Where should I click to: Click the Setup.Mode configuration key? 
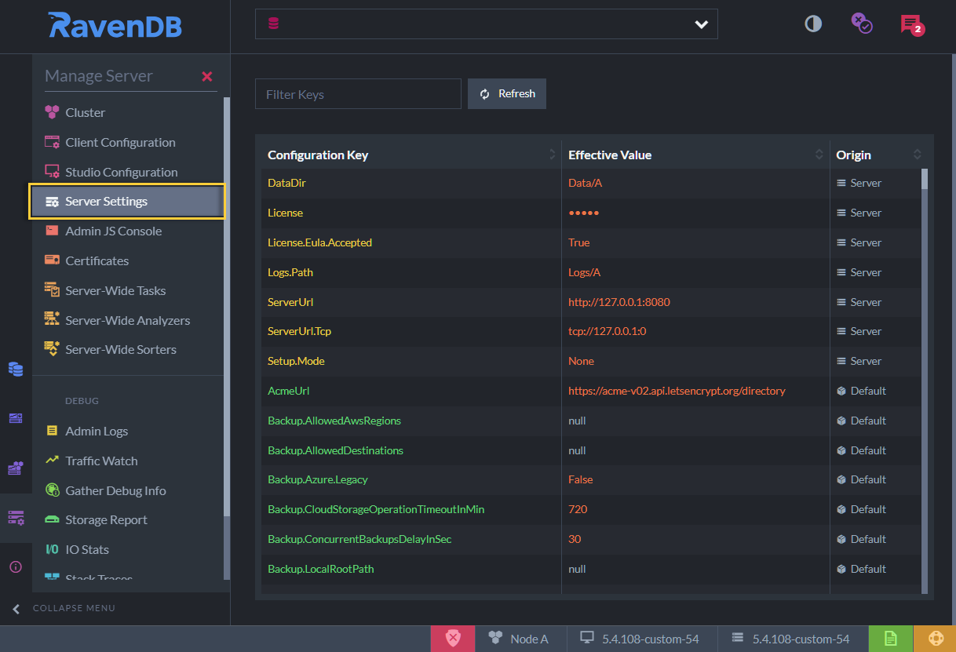pyautogui.click(x=296, y=361)
